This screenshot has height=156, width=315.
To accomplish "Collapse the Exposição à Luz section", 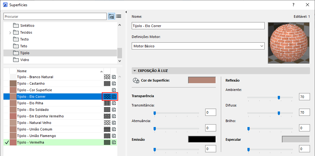I will click(x=134, y=71).
